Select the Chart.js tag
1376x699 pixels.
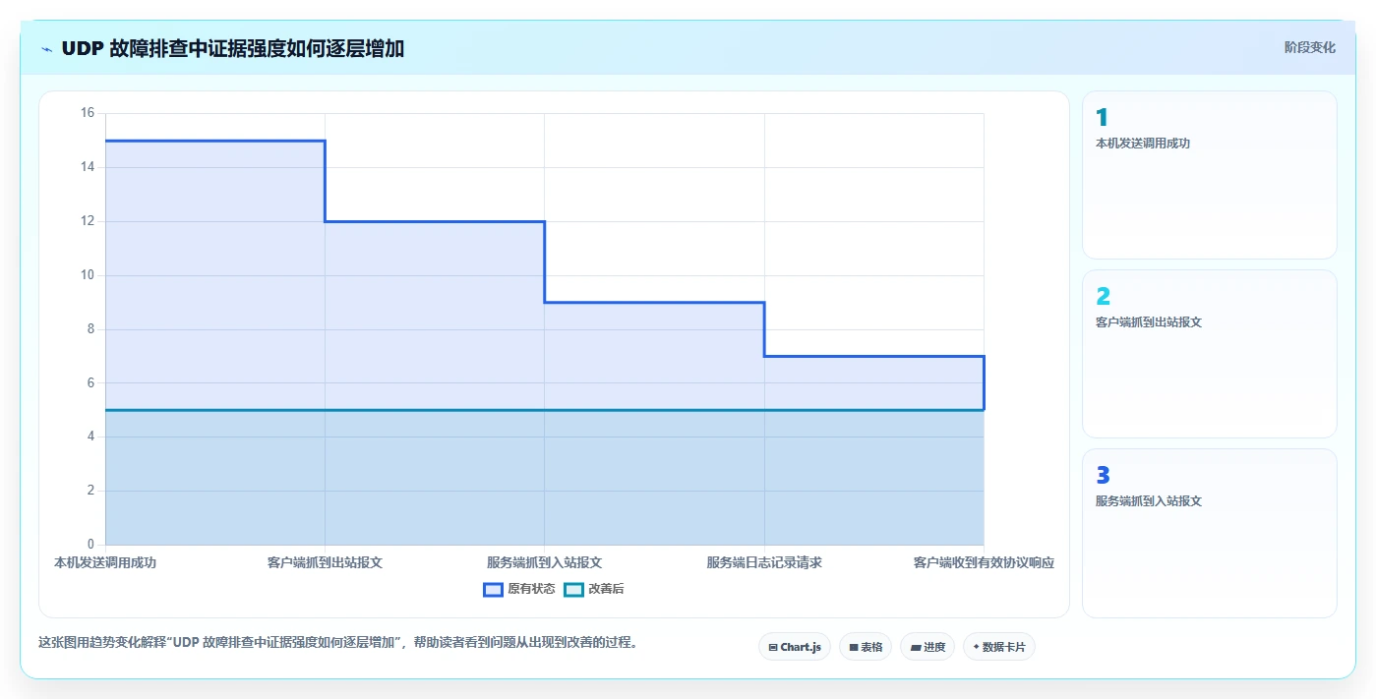coord(795,647)
